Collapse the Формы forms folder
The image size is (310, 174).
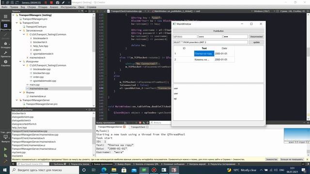point(20,92)
